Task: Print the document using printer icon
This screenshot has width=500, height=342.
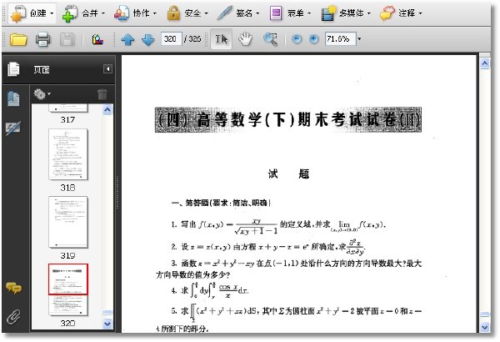Action: coord(42,39)
